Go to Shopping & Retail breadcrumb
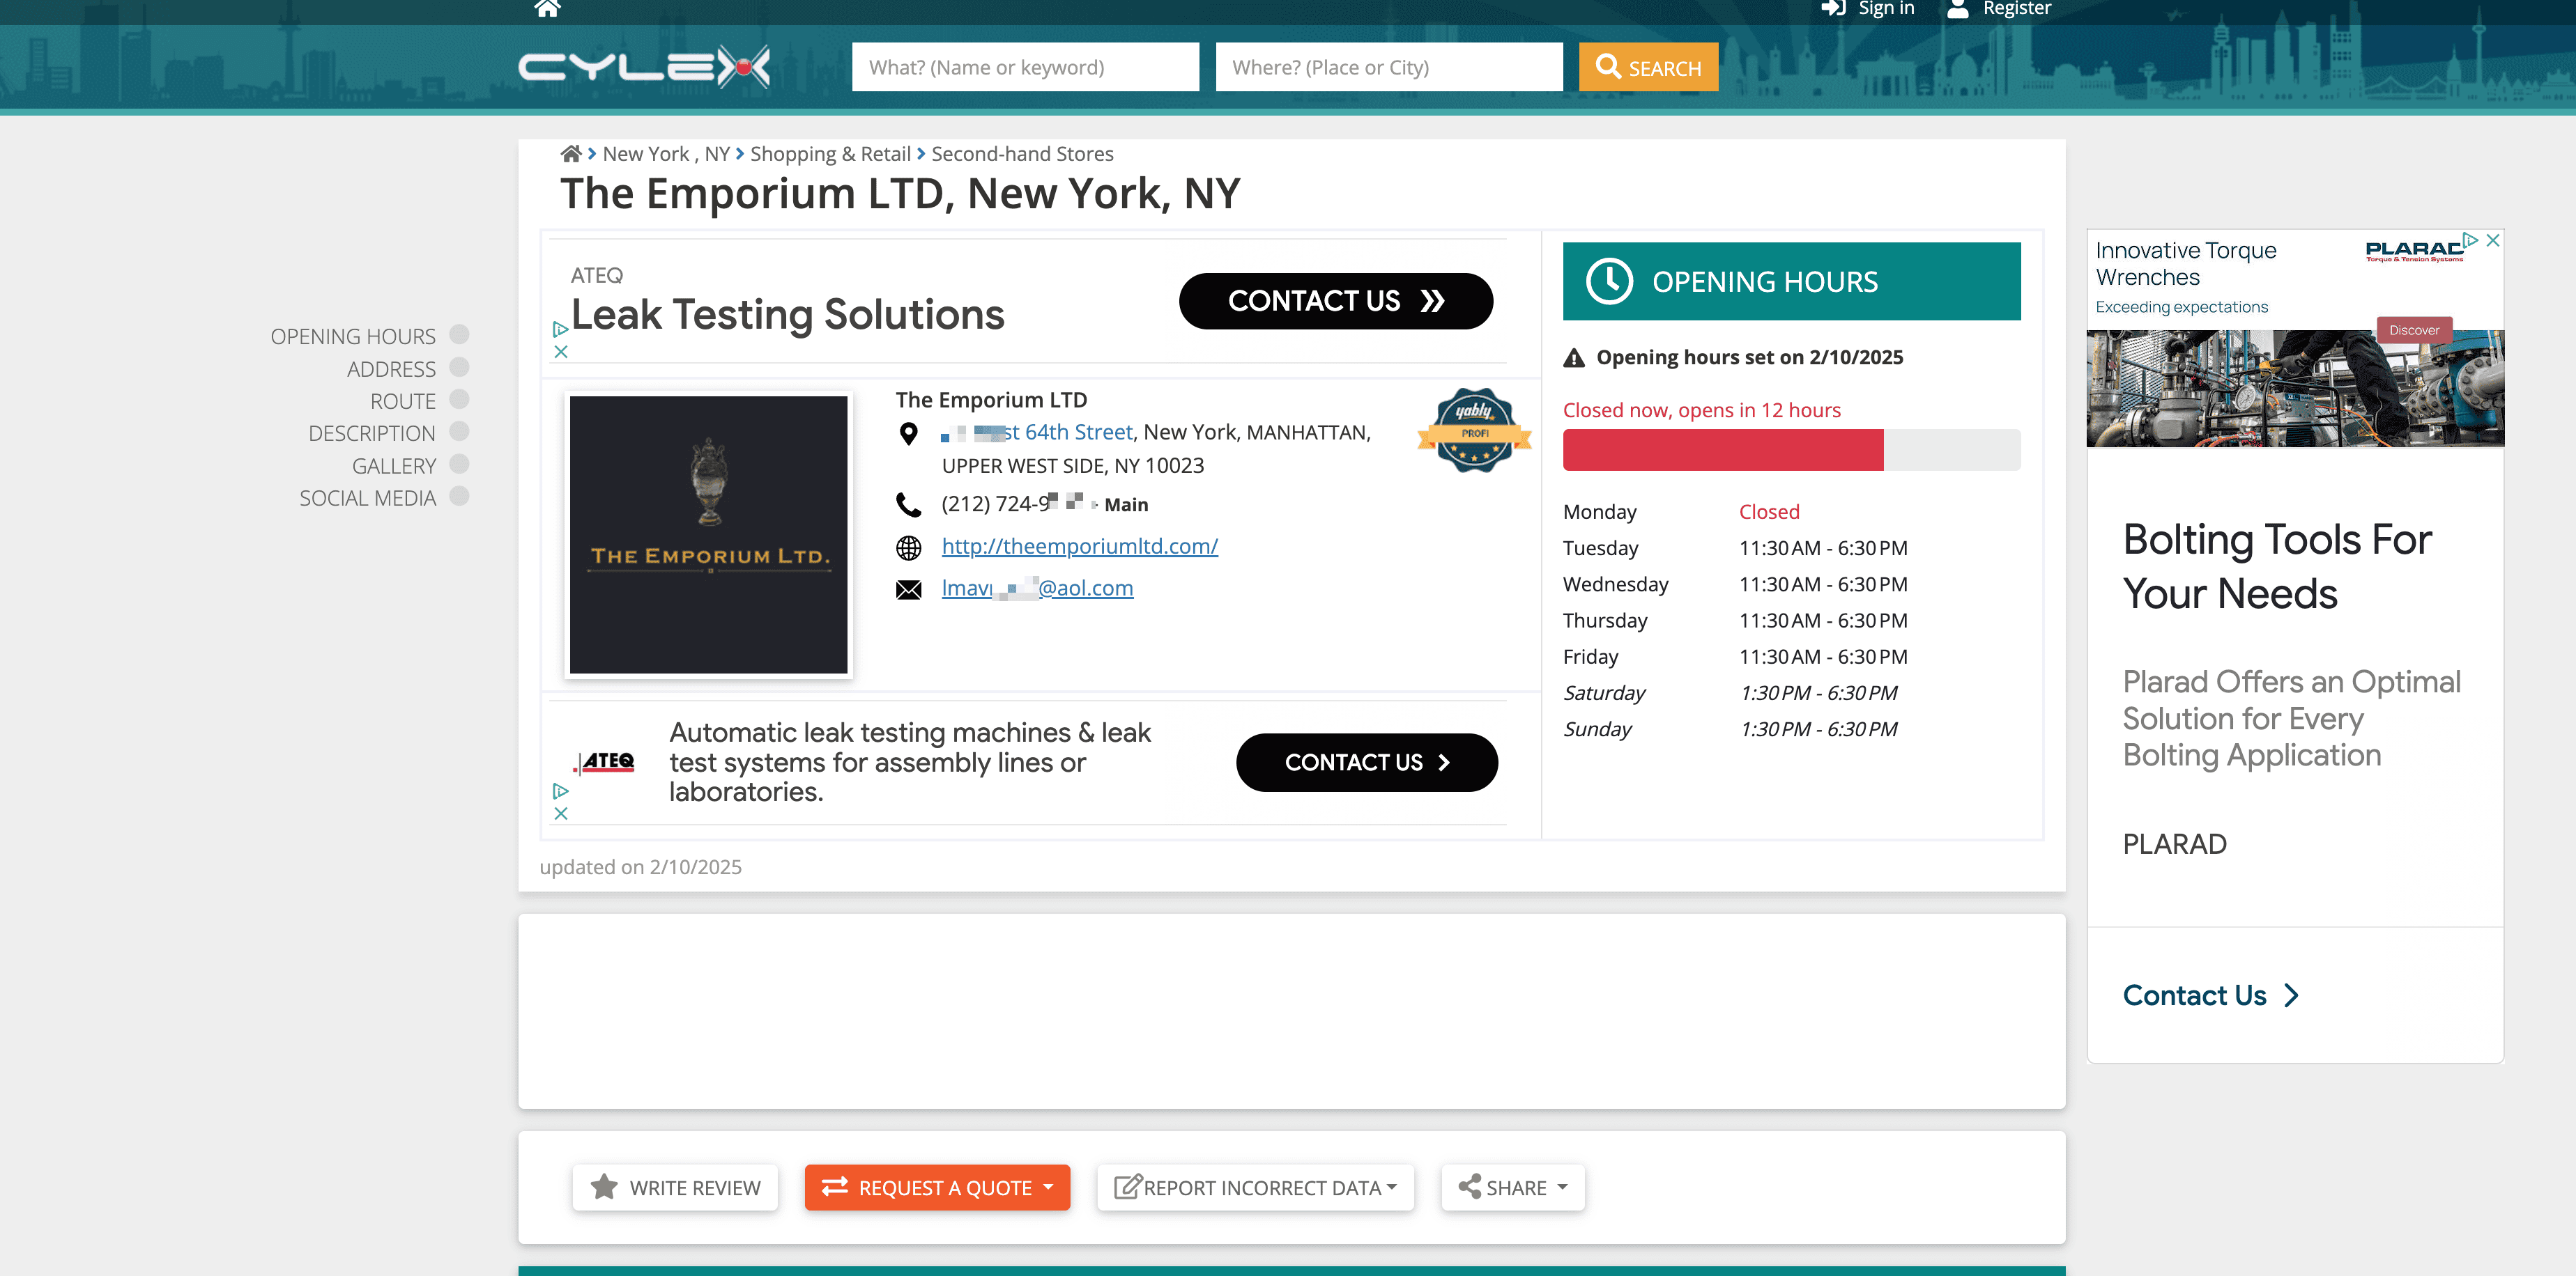The height and width of the screenshot is (1276, 2576). pos(829,154)
